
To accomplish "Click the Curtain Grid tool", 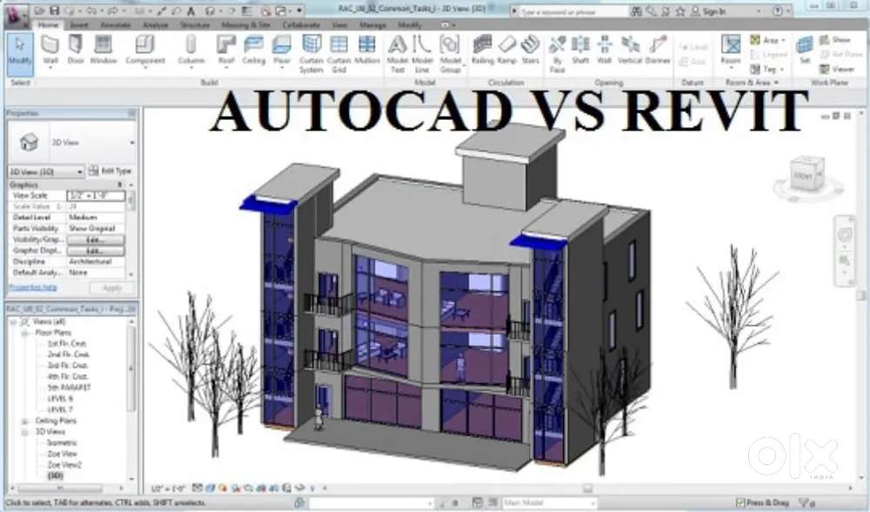I will point(339,49).
